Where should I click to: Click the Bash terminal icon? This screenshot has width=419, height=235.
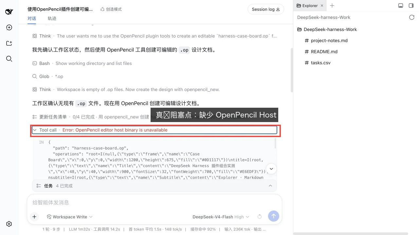[35, 63]
